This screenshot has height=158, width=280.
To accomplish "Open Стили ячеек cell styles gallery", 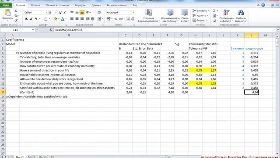I will 185,16.
